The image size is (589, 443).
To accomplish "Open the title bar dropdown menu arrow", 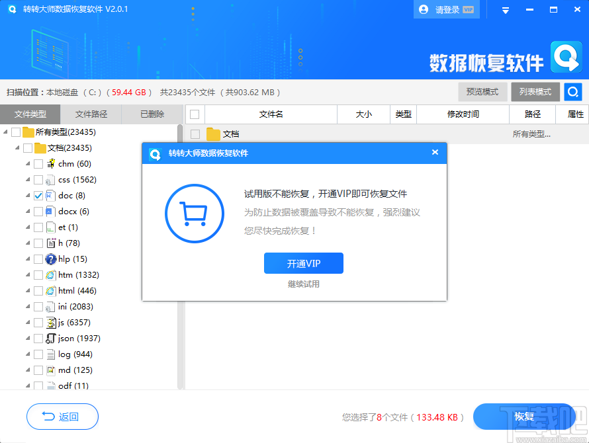I will [505, 11].
